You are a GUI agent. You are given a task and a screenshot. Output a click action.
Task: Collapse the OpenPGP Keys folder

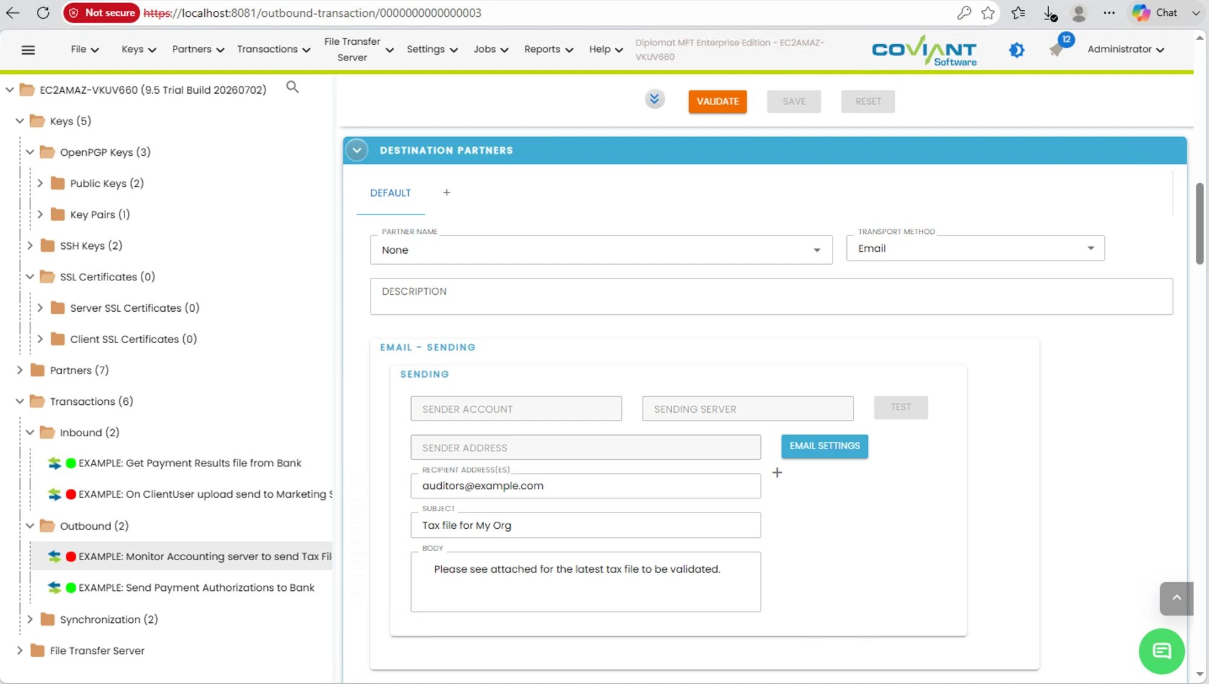[30, 152]
